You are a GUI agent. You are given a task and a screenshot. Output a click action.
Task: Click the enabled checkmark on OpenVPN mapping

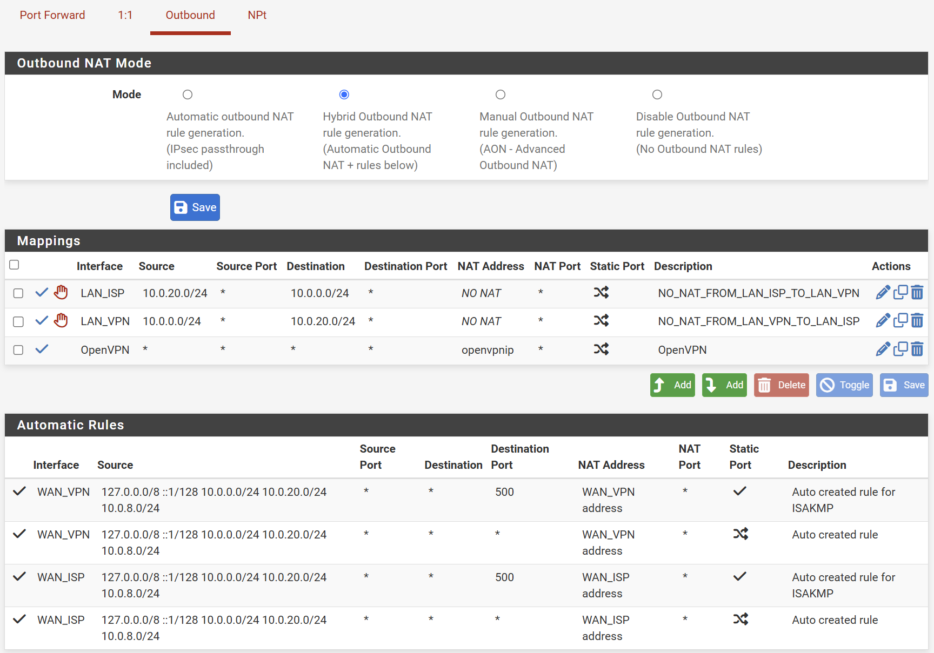click(42, 349)
